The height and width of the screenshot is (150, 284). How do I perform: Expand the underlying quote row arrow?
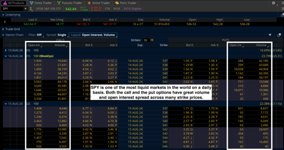tap(5, 22)
